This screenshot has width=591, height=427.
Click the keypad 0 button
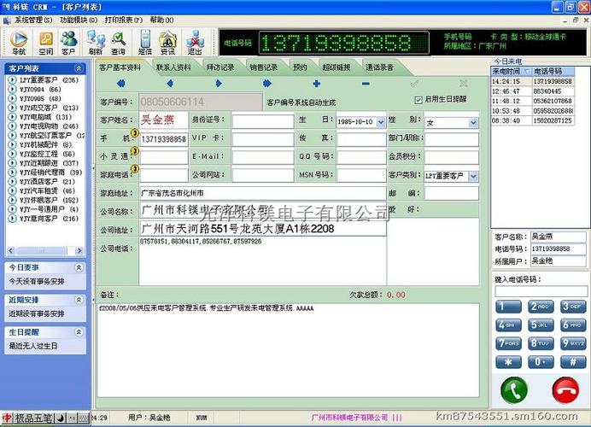tap(541, 362)
